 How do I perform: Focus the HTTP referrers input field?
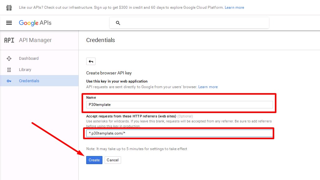pos(179,133)
